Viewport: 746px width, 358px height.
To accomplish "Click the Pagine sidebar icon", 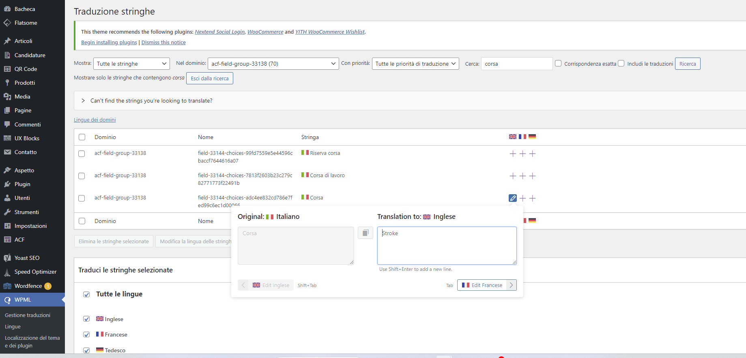I will click(7, 110).
